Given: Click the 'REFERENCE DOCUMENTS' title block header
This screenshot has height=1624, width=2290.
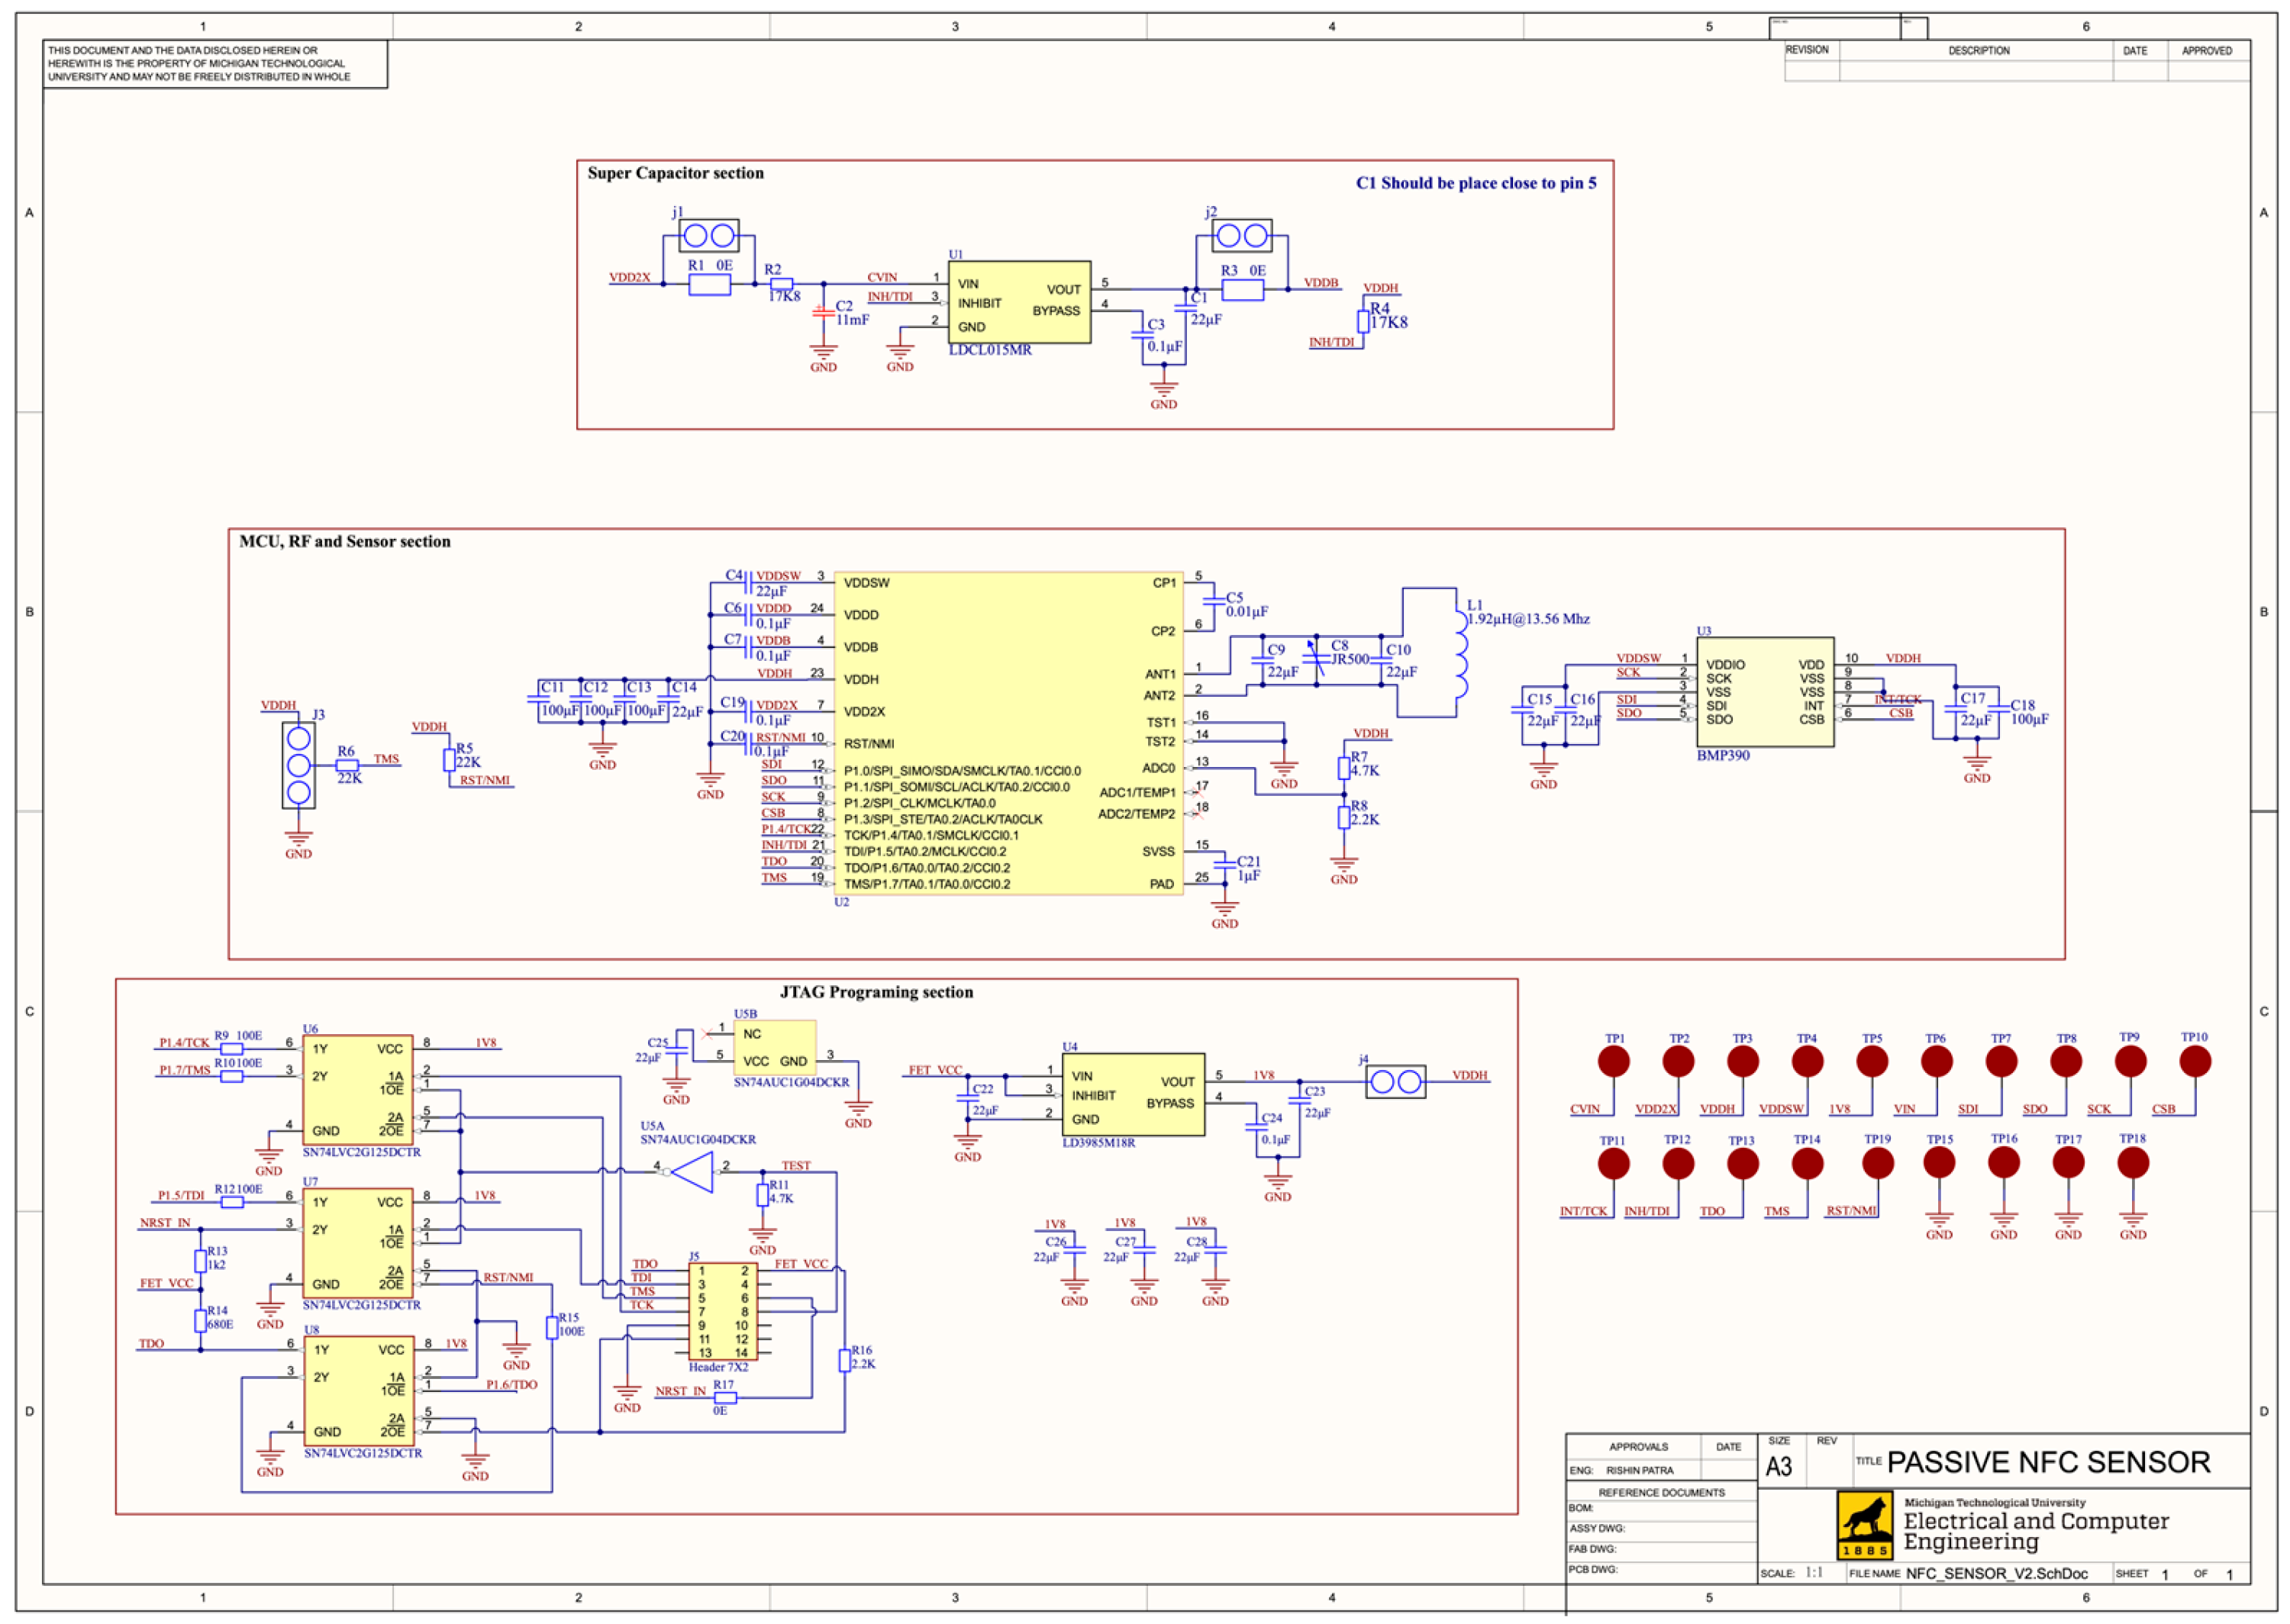Looking at the screenshot, I should pyautogui.click(x=1661, y=1493).
